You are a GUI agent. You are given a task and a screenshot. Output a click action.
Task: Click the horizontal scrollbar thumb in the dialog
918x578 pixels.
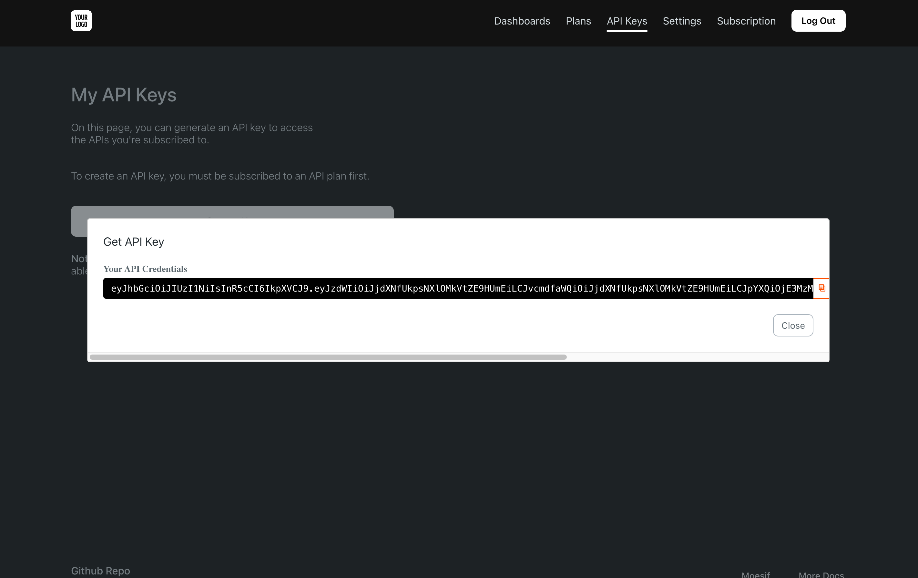click(328, 357)
